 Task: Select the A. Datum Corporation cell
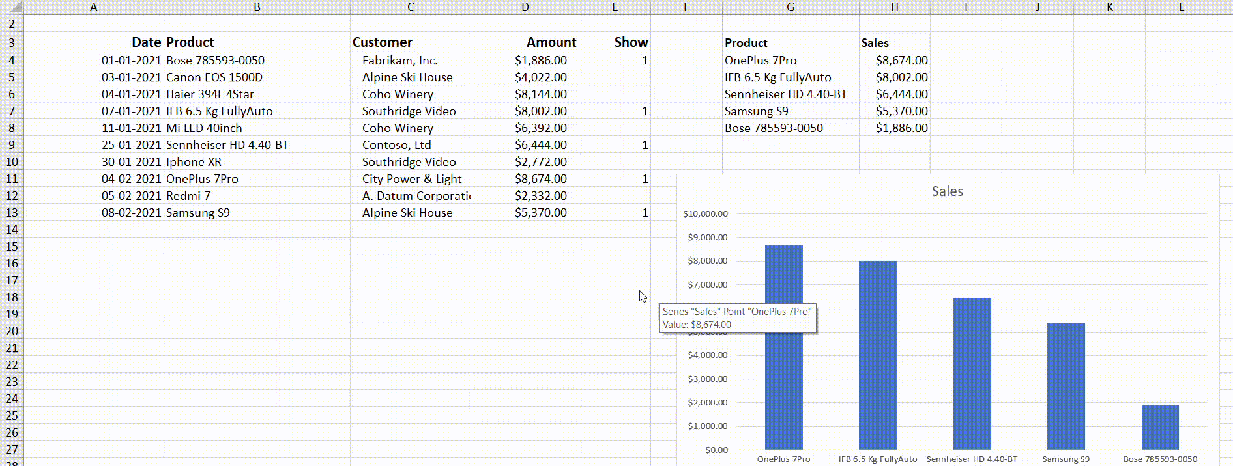tap(411, 196)
